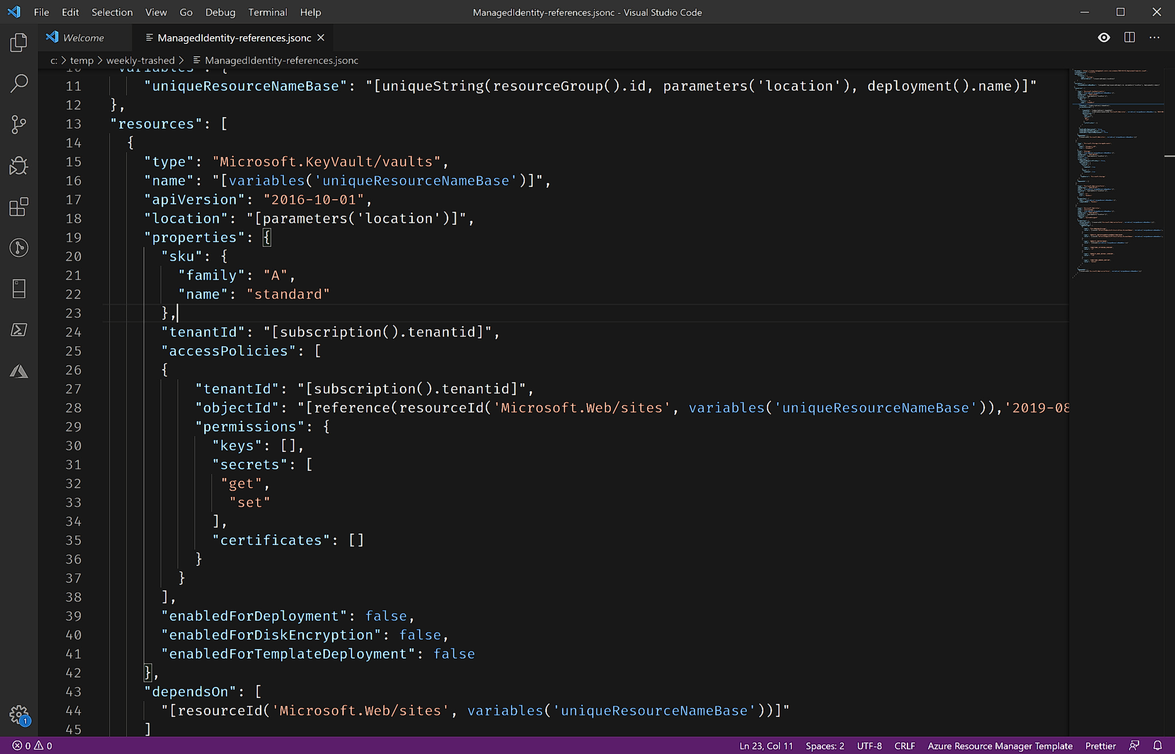
Task: Open the More Actions ellipsis menu
Action: click(1154, 38)
